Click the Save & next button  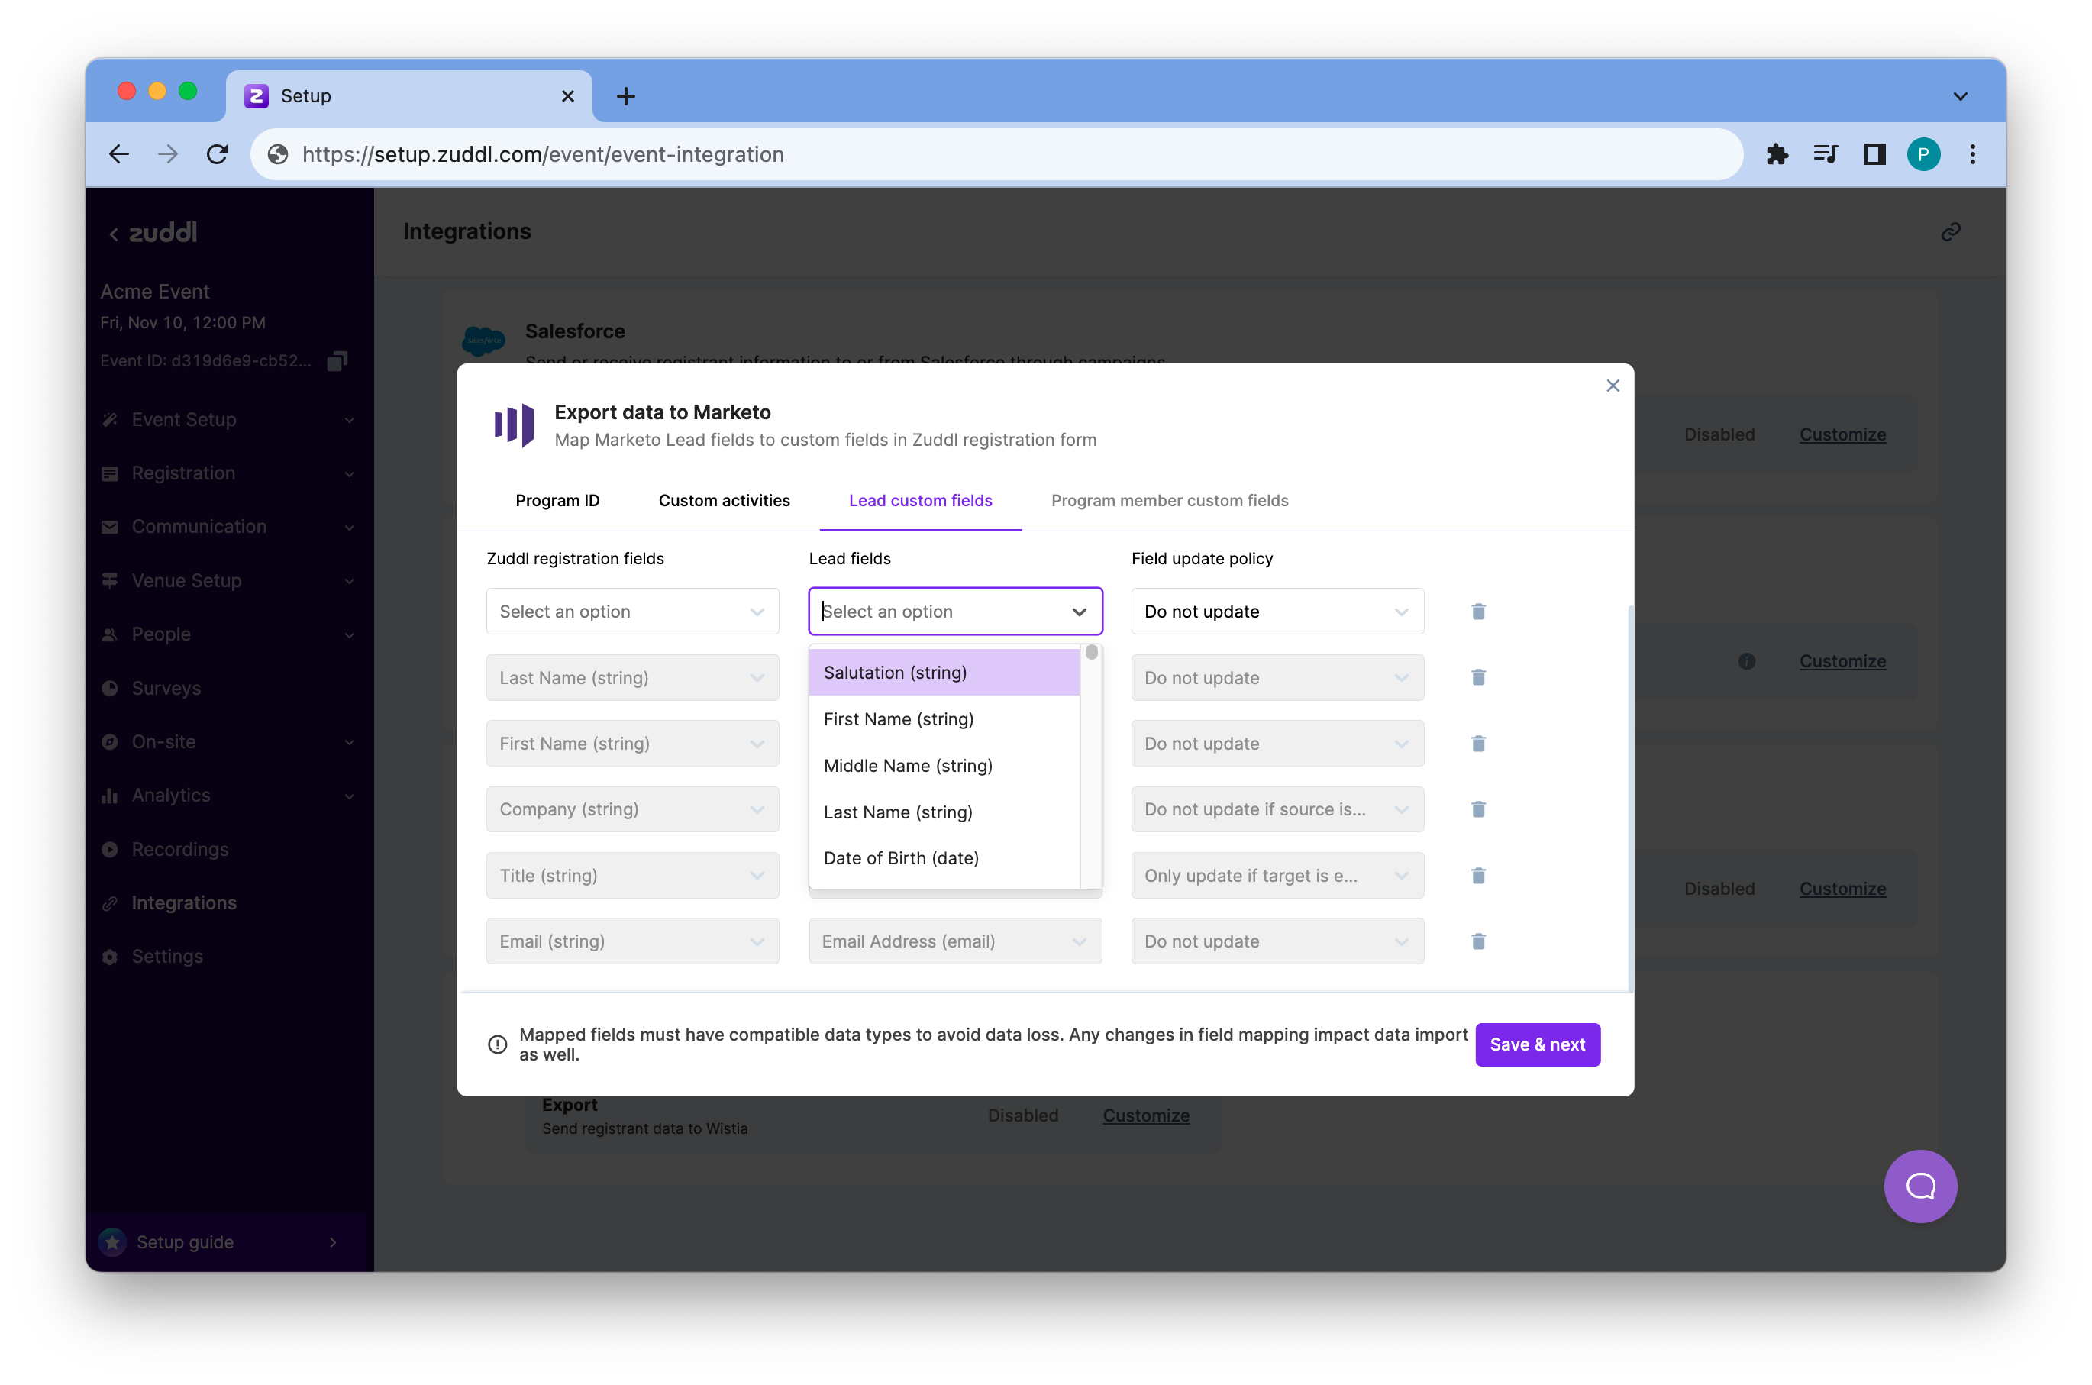(x=1536, y=1044)
